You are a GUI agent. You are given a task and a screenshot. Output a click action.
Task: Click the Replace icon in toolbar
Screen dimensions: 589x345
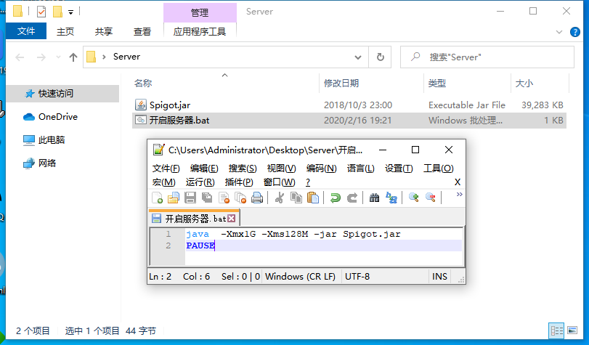(391, 198)
